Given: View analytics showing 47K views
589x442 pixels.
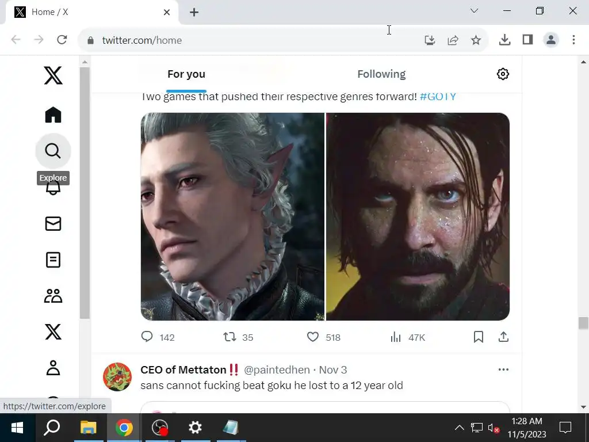Looking at the screenshot, I should (x=408, y=337).
